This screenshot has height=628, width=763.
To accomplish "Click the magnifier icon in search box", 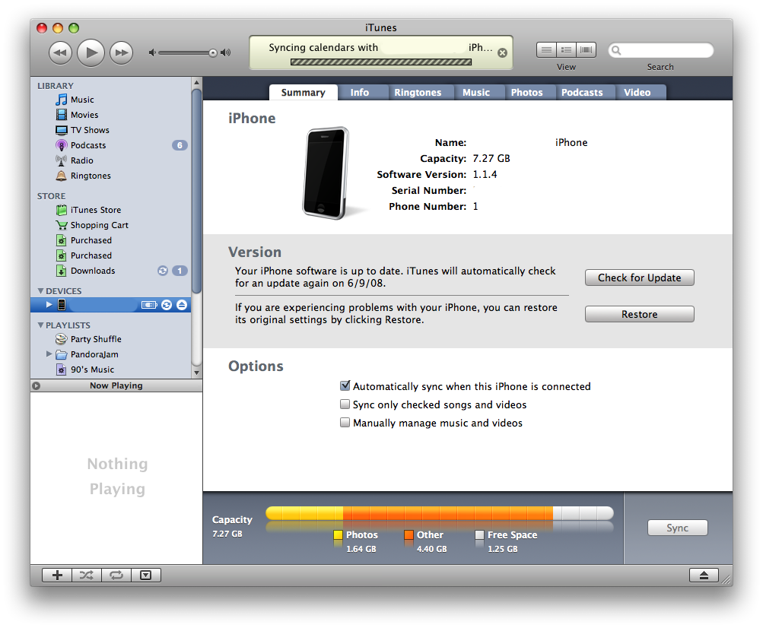I will [x=616, y=50].
